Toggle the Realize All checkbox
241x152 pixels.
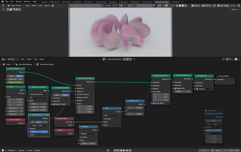click(x=175, y=88)
